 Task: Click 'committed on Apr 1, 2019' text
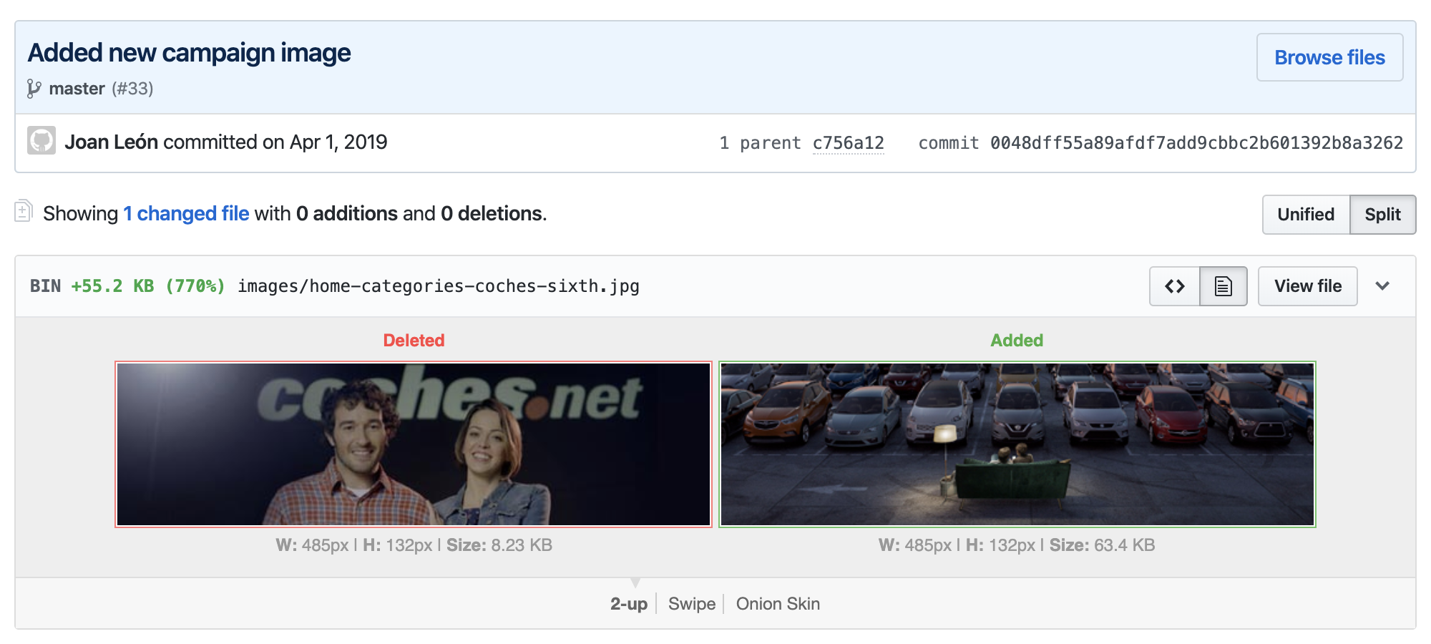pos(275,142)
